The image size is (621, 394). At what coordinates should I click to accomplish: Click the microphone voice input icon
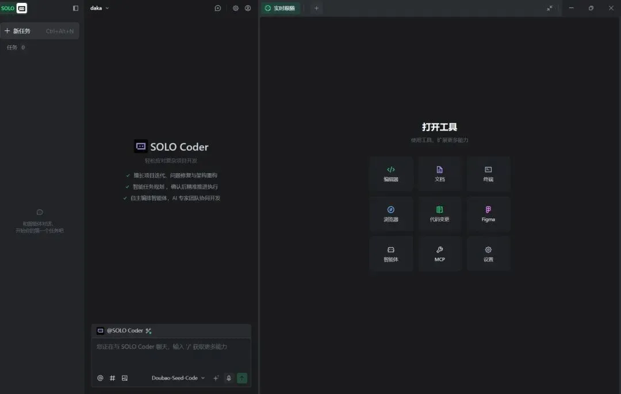pyautogui.click(x=228, y=378)
